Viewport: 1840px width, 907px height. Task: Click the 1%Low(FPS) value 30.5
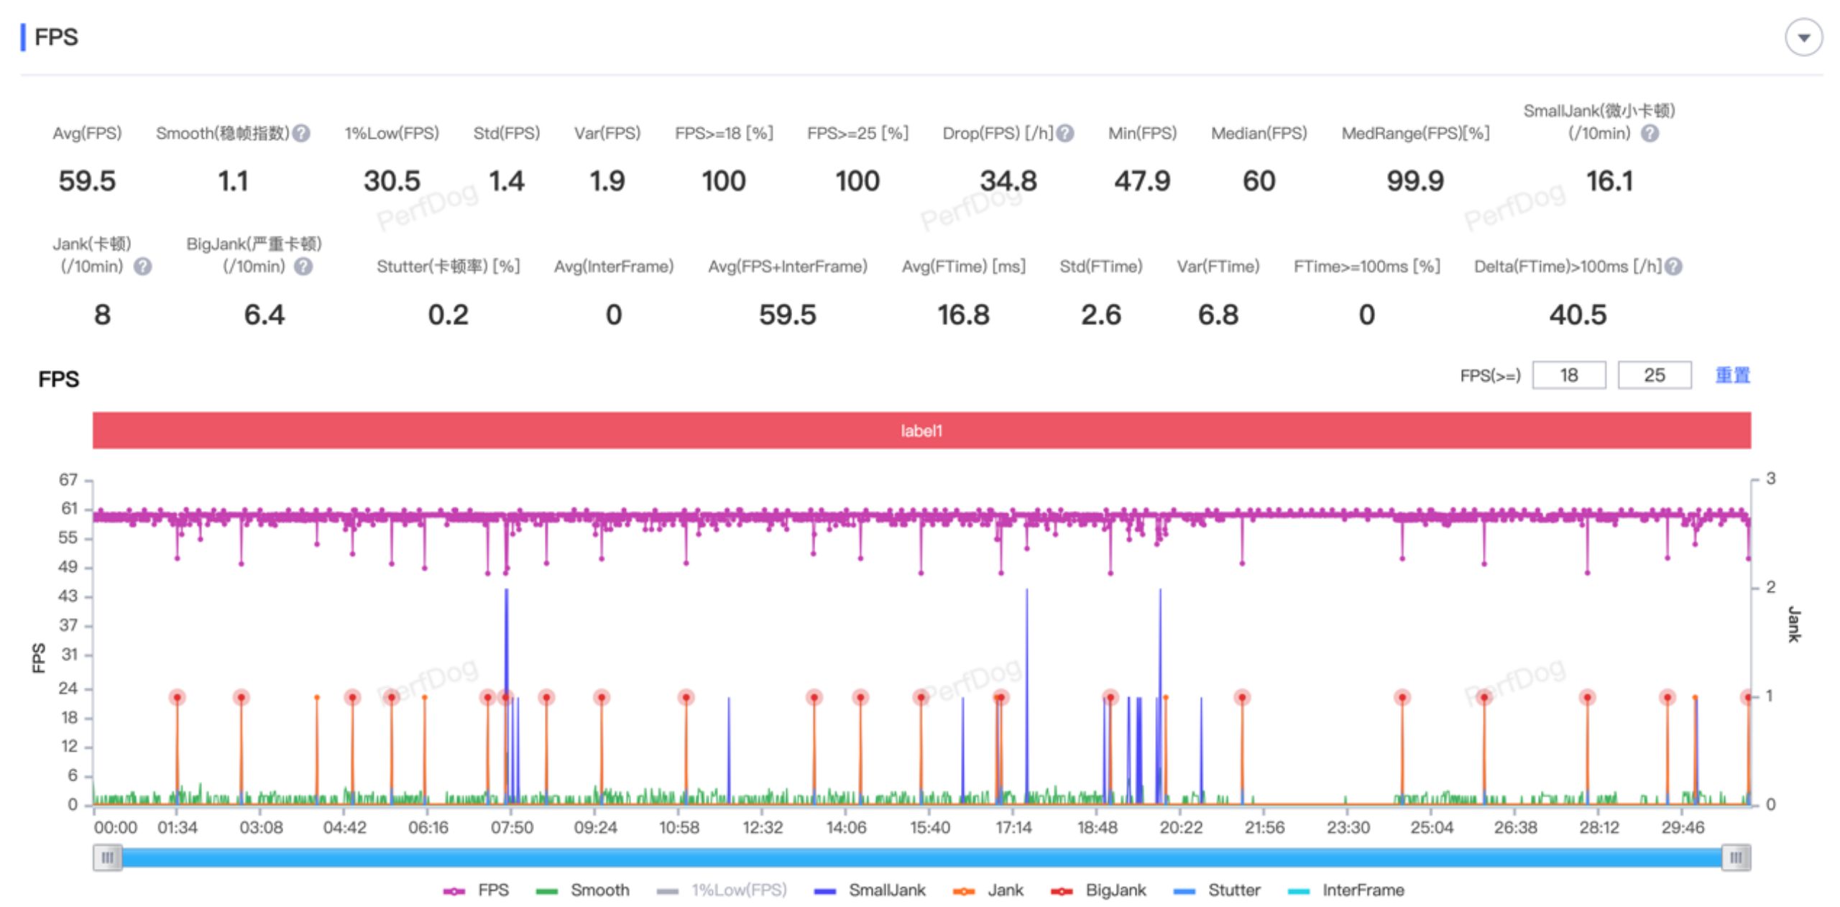(392, 181)
